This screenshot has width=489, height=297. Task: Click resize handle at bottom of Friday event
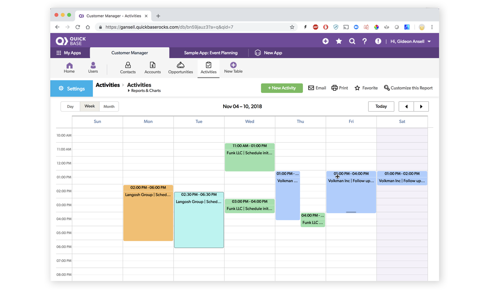[x=351, y=212]
